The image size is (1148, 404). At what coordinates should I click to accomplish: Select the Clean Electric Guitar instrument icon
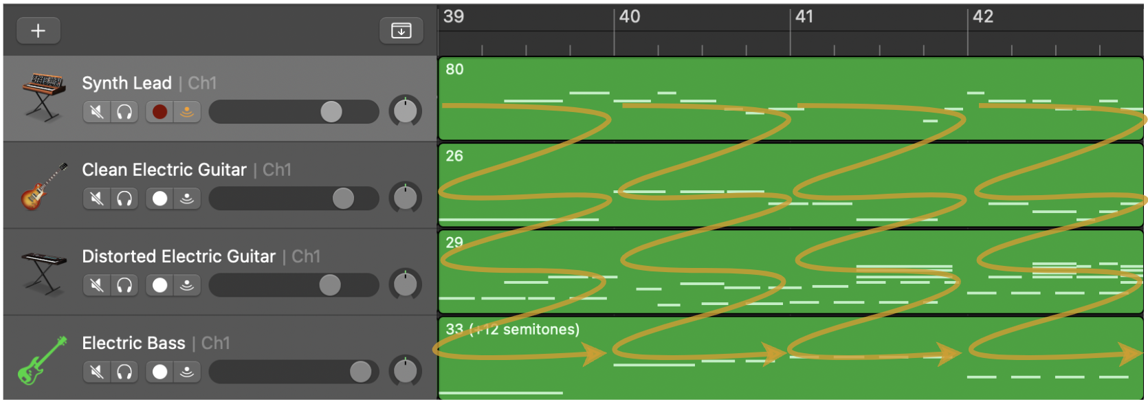[x=44, y=186]
